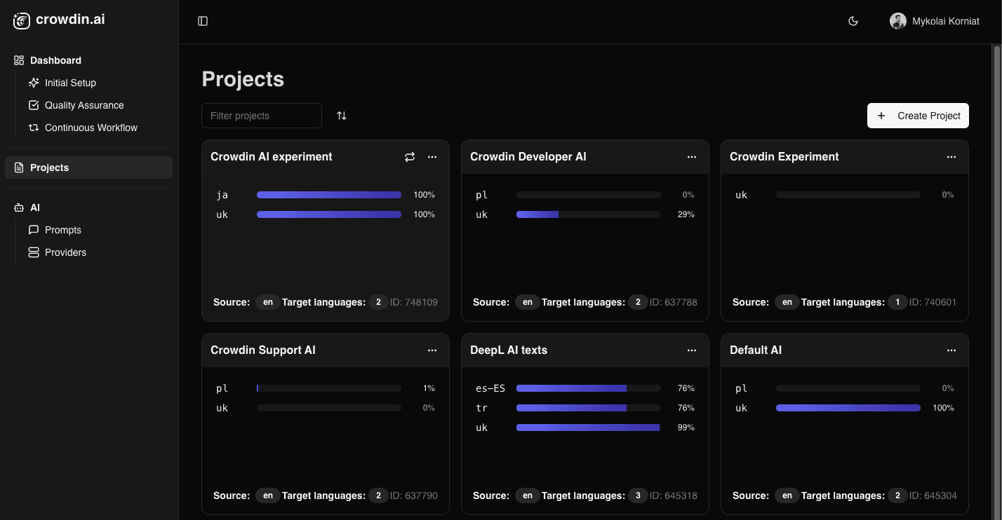The image size is (1002, 520).
Task: Open the Providers section under AI
Action: (65, 252)
